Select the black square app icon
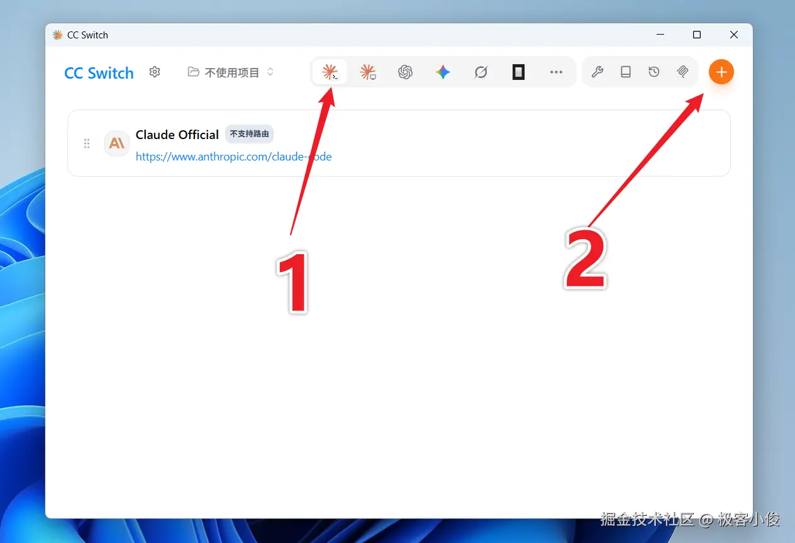The image size is (795, 543). pyautogui.click(x=518, y=72)
